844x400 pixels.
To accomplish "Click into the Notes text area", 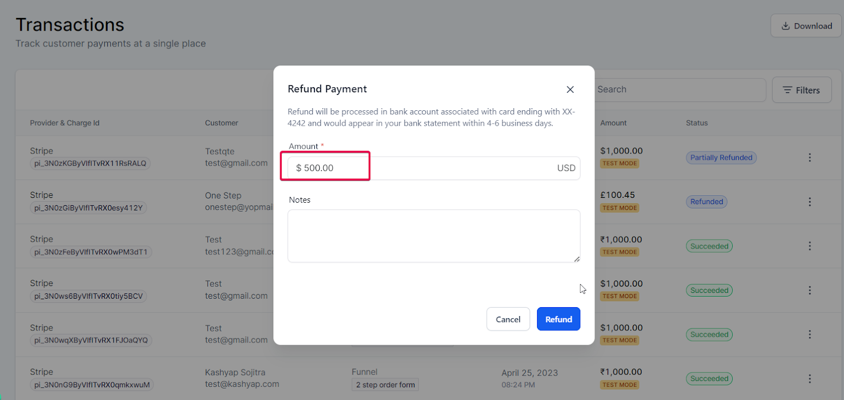I will tap(434, 236).
